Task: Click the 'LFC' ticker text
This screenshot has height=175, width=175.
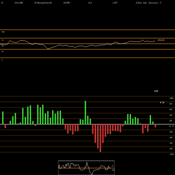Action: coord(115,3)
